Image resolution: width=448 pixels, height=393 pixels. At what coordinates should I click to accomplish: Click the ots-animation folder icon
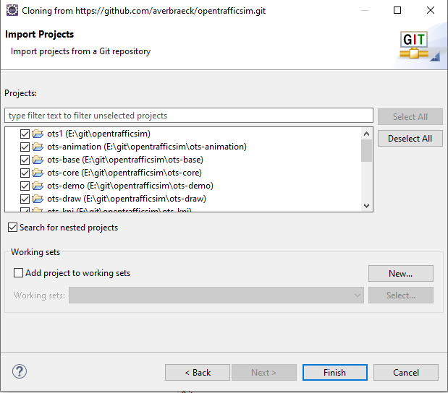[38, 147]
